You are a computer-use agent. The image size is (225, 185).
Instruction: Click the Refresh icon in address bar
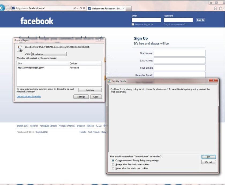click(x=81, y=8)
